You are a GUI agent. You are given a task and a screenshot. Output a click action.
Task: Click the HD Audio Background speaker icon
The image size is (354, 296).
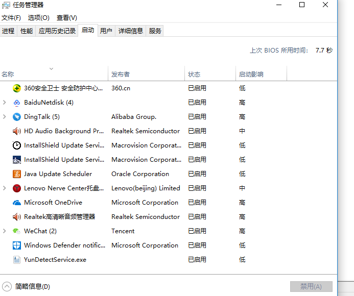(x=17, y=131)
